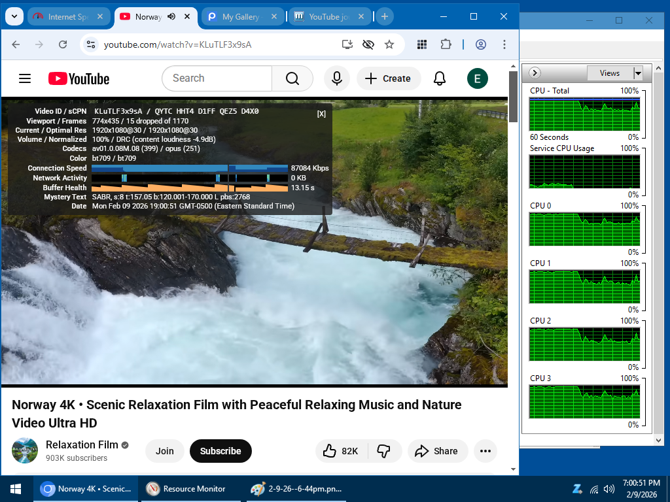
Task: Click the CPU - Total graph
Action: pos(584,114)
